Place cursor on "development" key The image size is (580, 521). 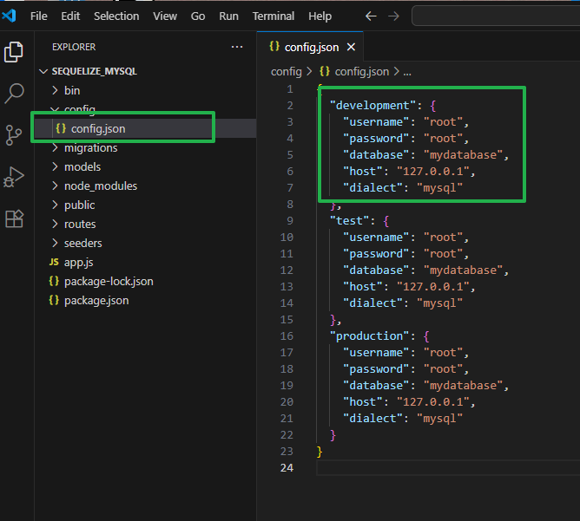click(372, 106)
